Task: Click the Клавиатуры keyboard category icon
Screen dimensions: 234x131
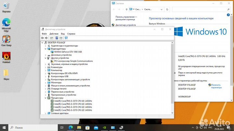Action: [49, 67]
